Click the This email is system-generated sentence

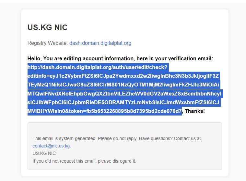(64, 138)
